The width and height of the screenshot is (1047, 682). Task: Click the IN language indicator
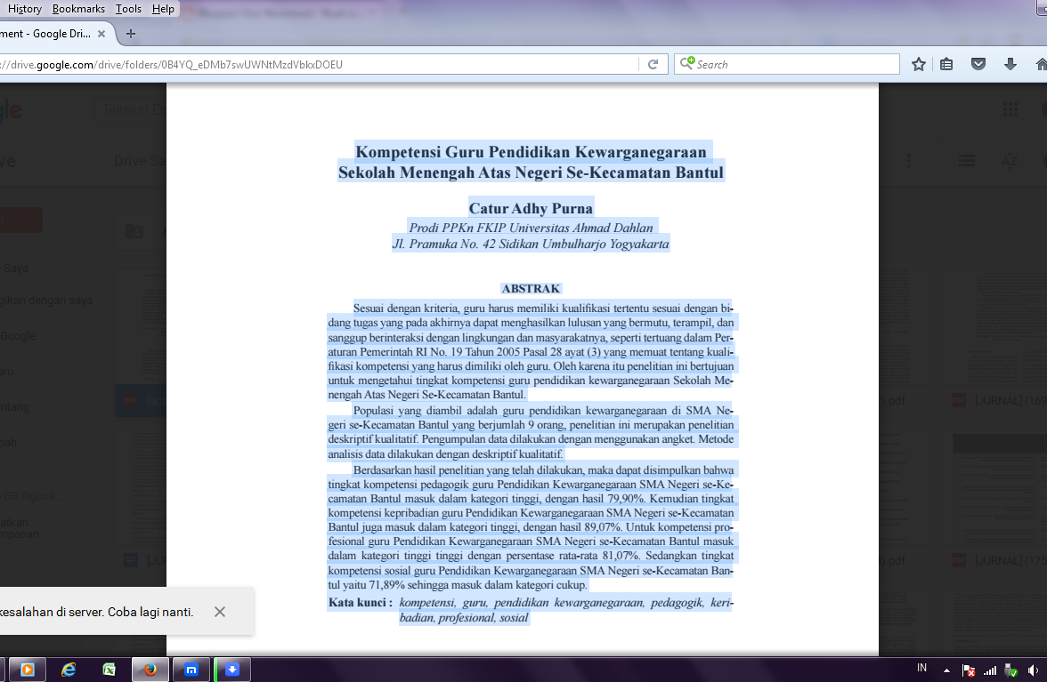[x=922, y=668]
